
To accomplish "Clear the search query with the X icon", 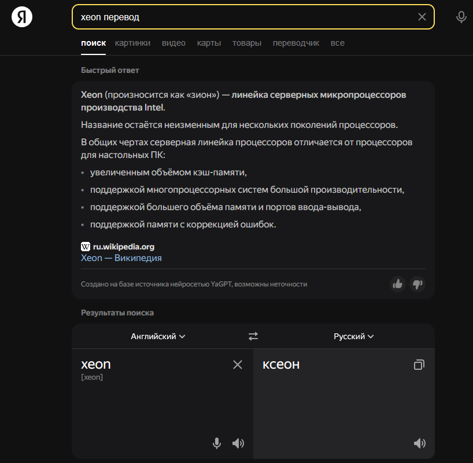I will 422,17.
